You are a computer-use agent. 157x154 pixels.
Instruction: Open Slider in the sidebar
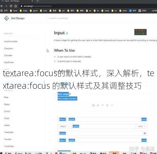pos(7,118)
